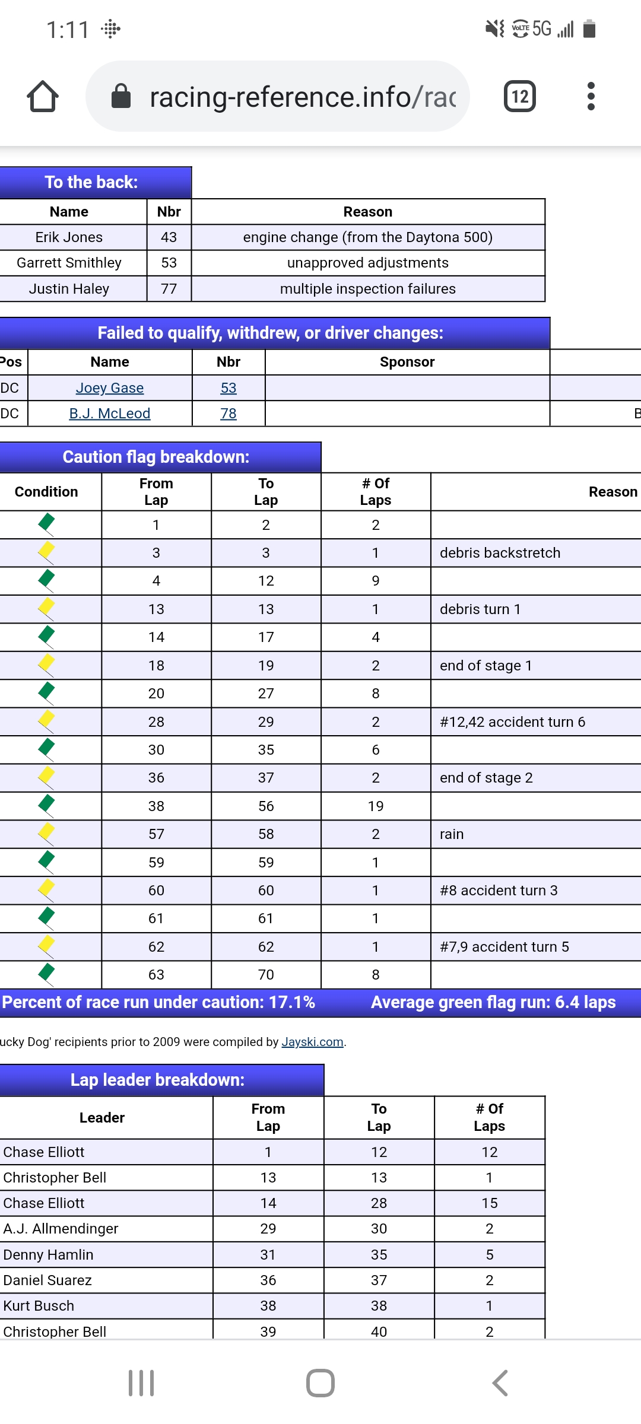Tap the Caution flag breakdown header
641x1424 pixels.
point(156,457)
